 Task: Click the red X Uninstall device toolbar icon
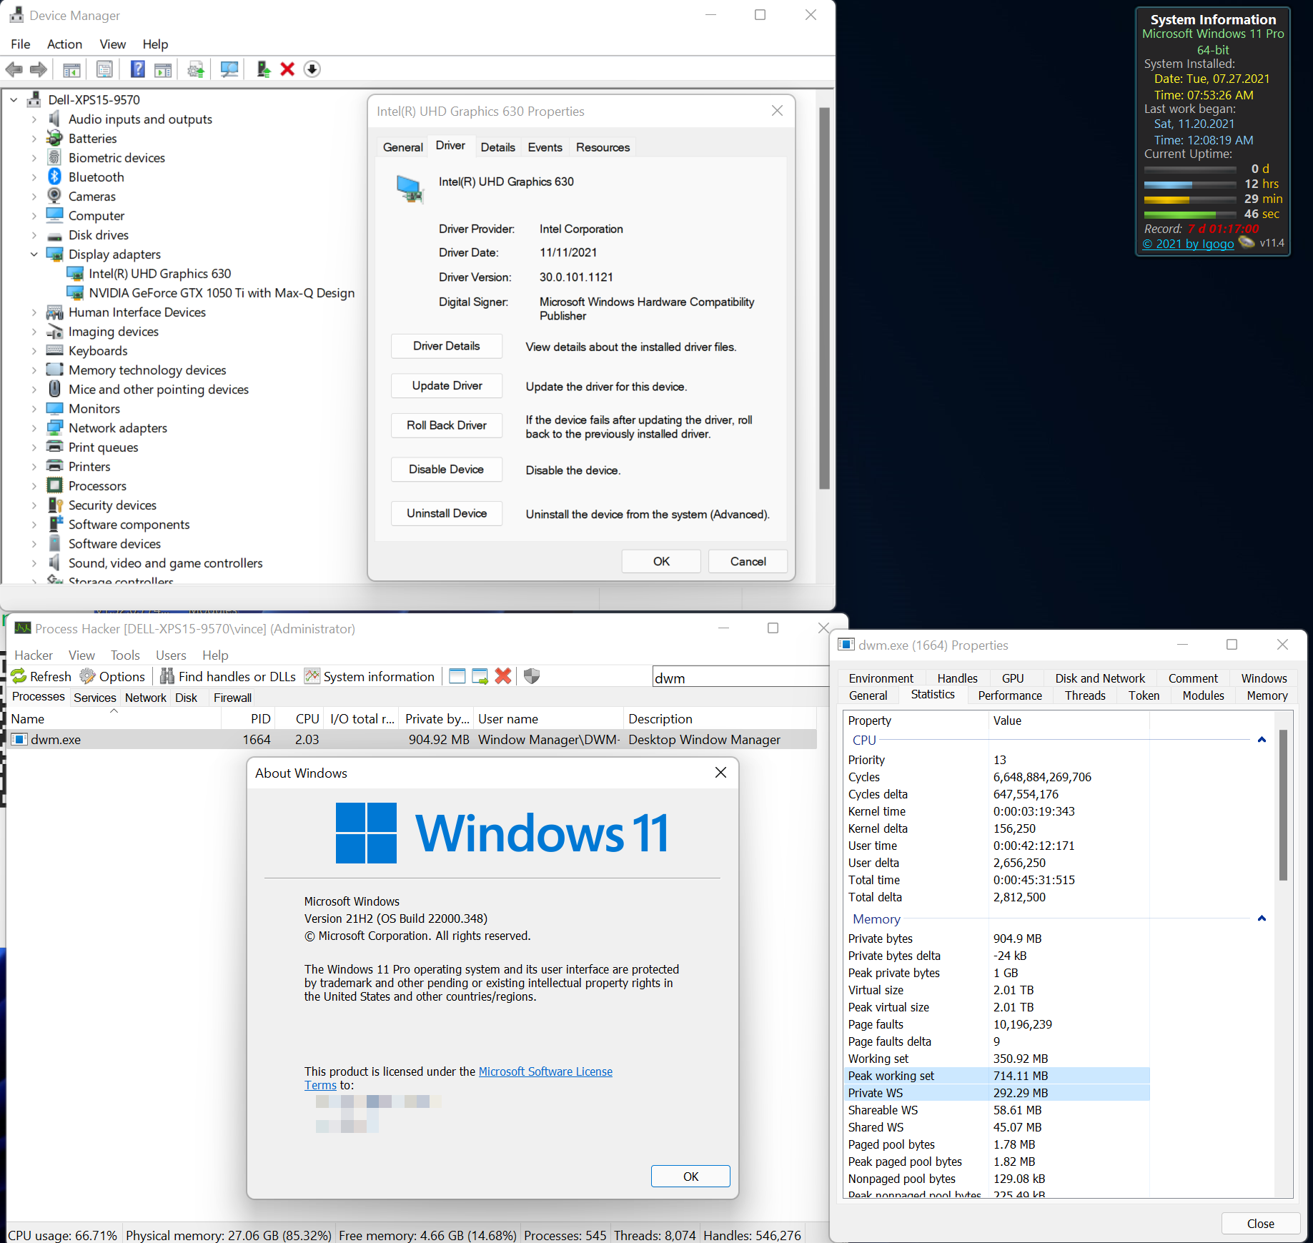[287, 69]
